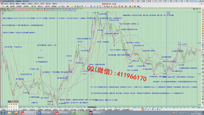Click the blue shield toolbar icon
Viewport: 204px width, 115px height.
click(x=130, y=6)
